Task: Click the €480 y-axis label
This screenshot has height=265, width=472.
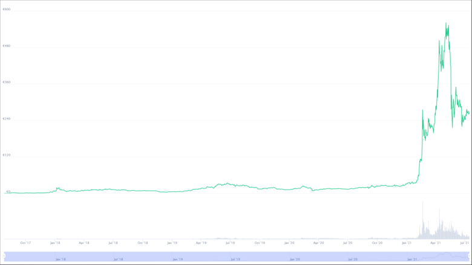Action: (6, 46)
